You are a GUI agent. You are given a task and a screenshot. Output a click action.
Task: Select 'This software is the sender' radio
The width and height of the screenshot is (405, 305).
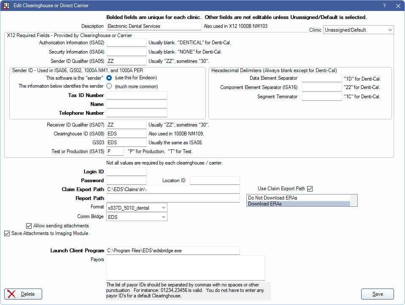click(x=109, y=78)
